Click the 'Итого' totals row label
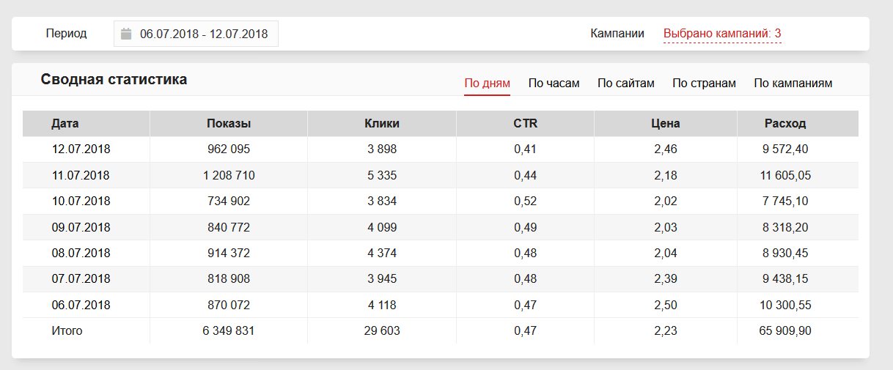 click(x=67, y=331)
